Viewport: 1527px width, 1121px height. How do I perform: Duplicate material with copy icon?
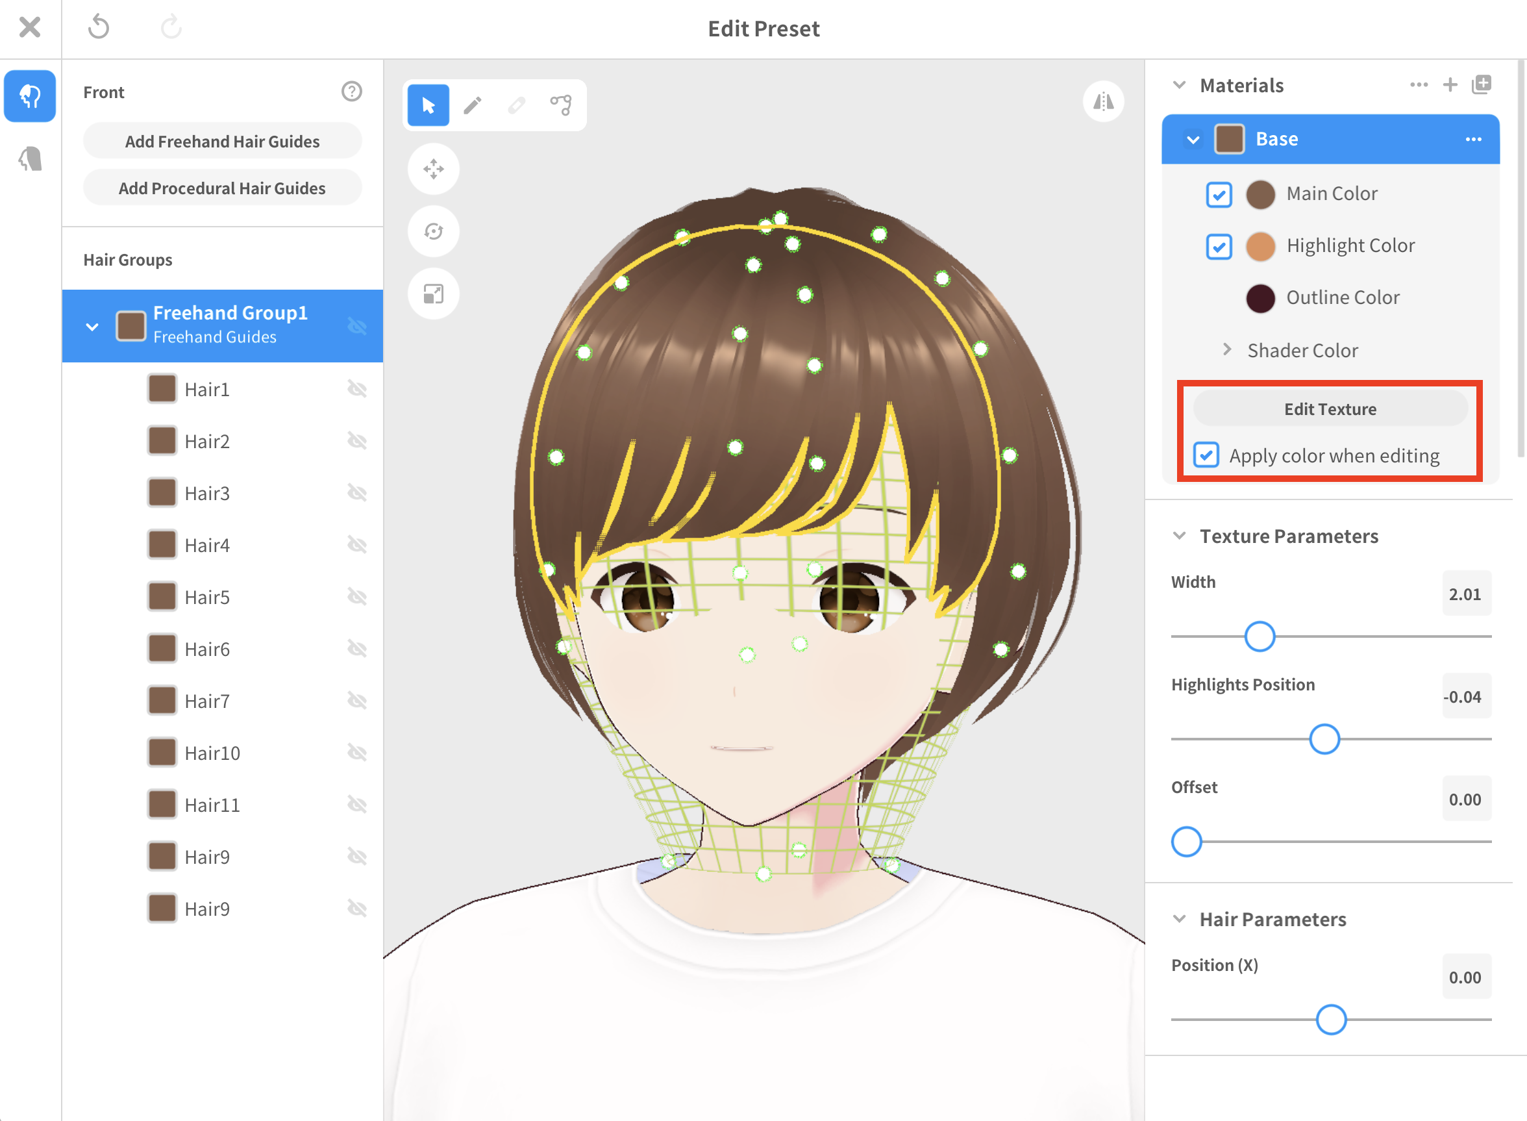coord(1482,85)
